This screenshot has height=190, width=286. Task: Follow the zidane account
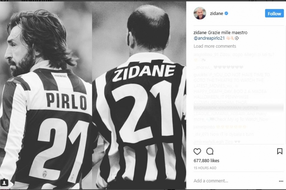[274, 14]
